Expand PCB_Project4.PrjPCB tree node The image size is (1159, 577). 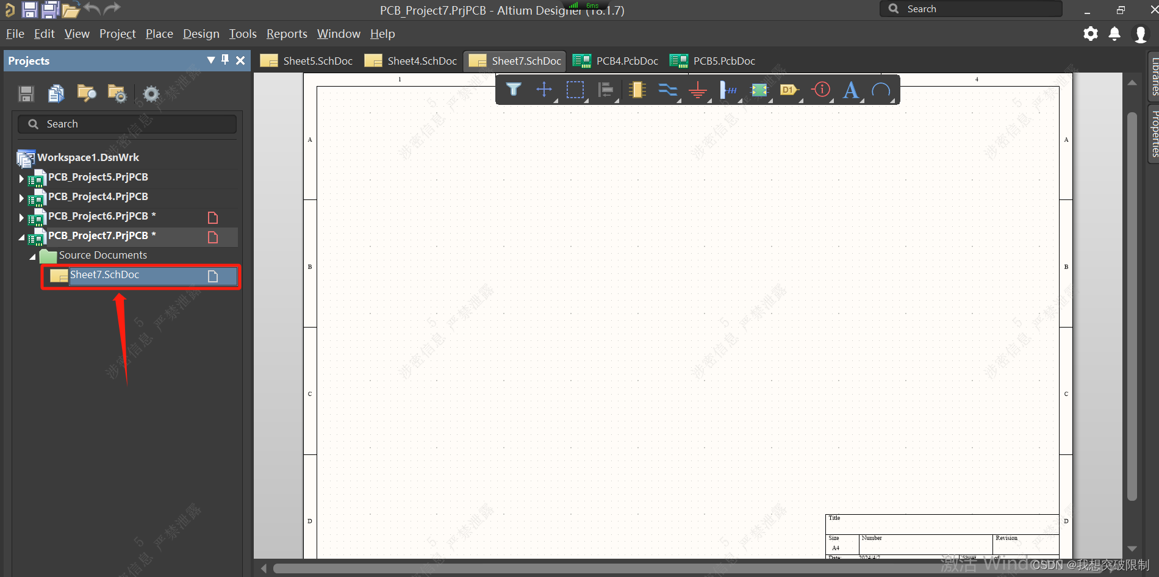click(21, 198)
